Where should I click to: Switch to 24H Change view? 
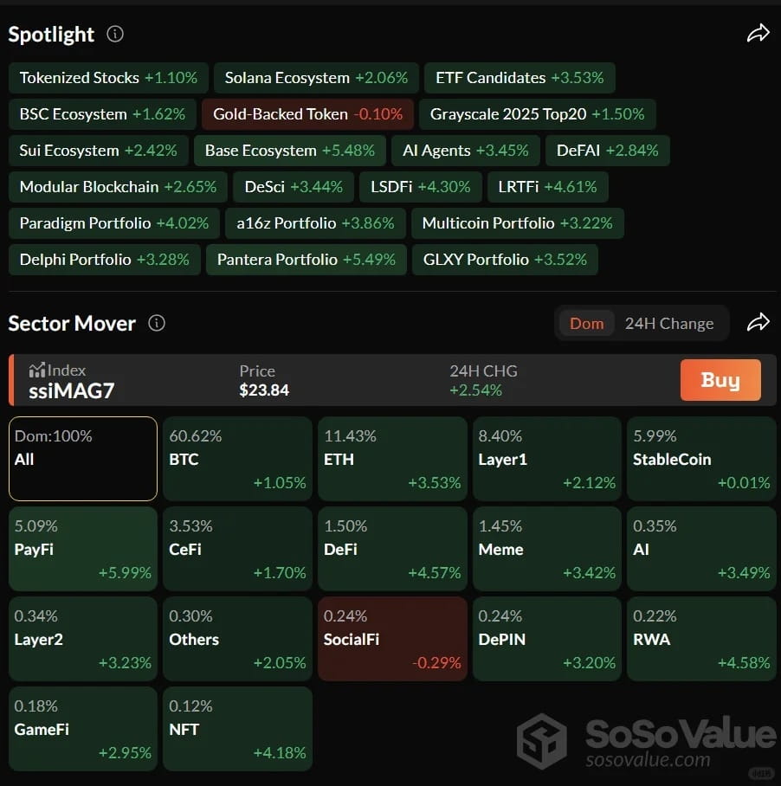pyautogui.click(x=668, y=324)
